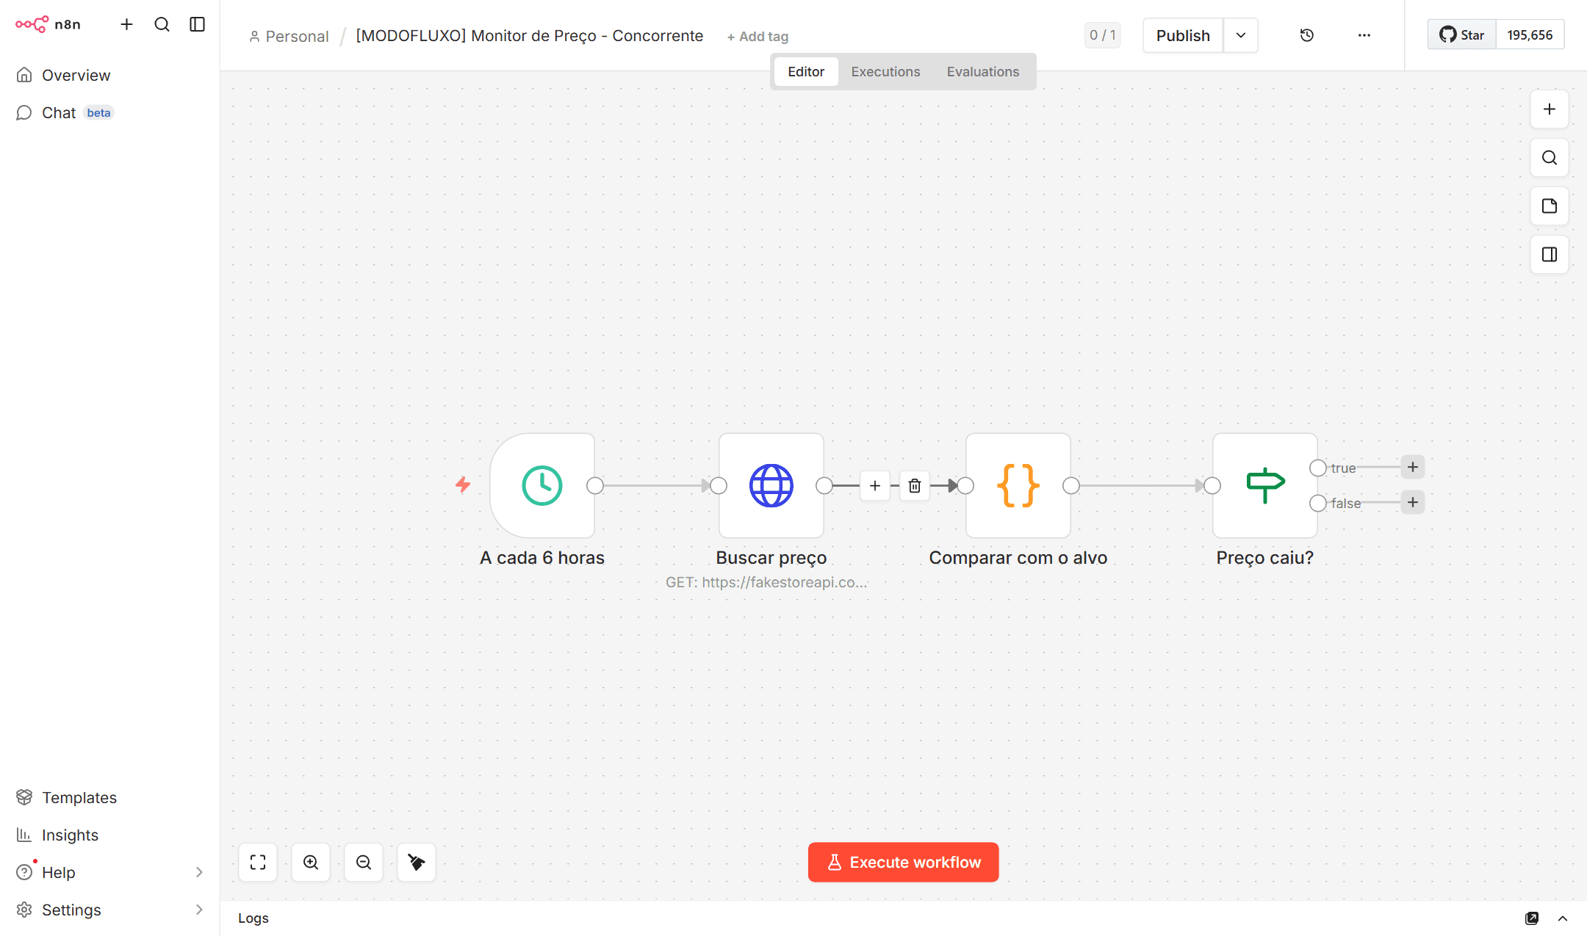Click the Execute workflow button

pyautogui.click(x=903, y=862)
